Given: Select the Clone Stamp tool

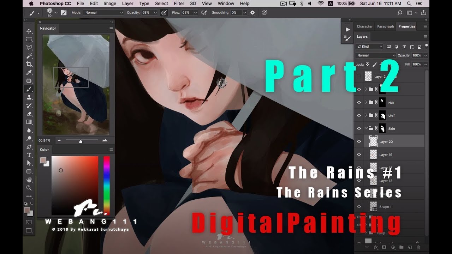Looking at the screenshot, I should click(x=29, y=97).
